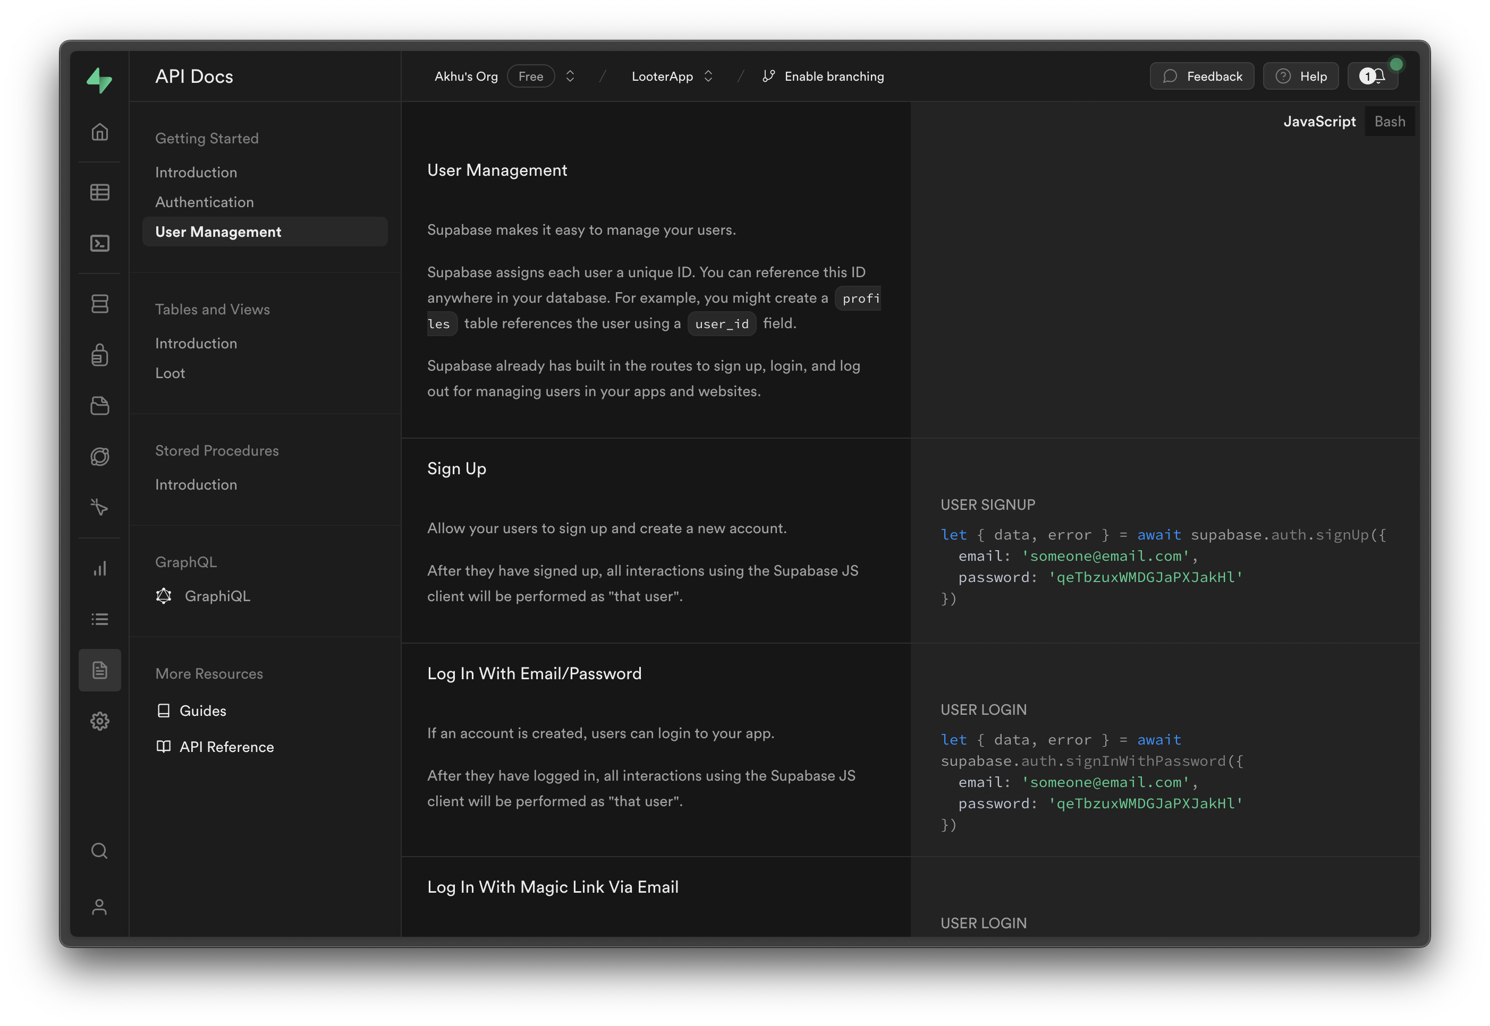This screenshot has width=1490, height=1026.
Task: Switch code examples to JavaScript
Action: click(1319, 122)
